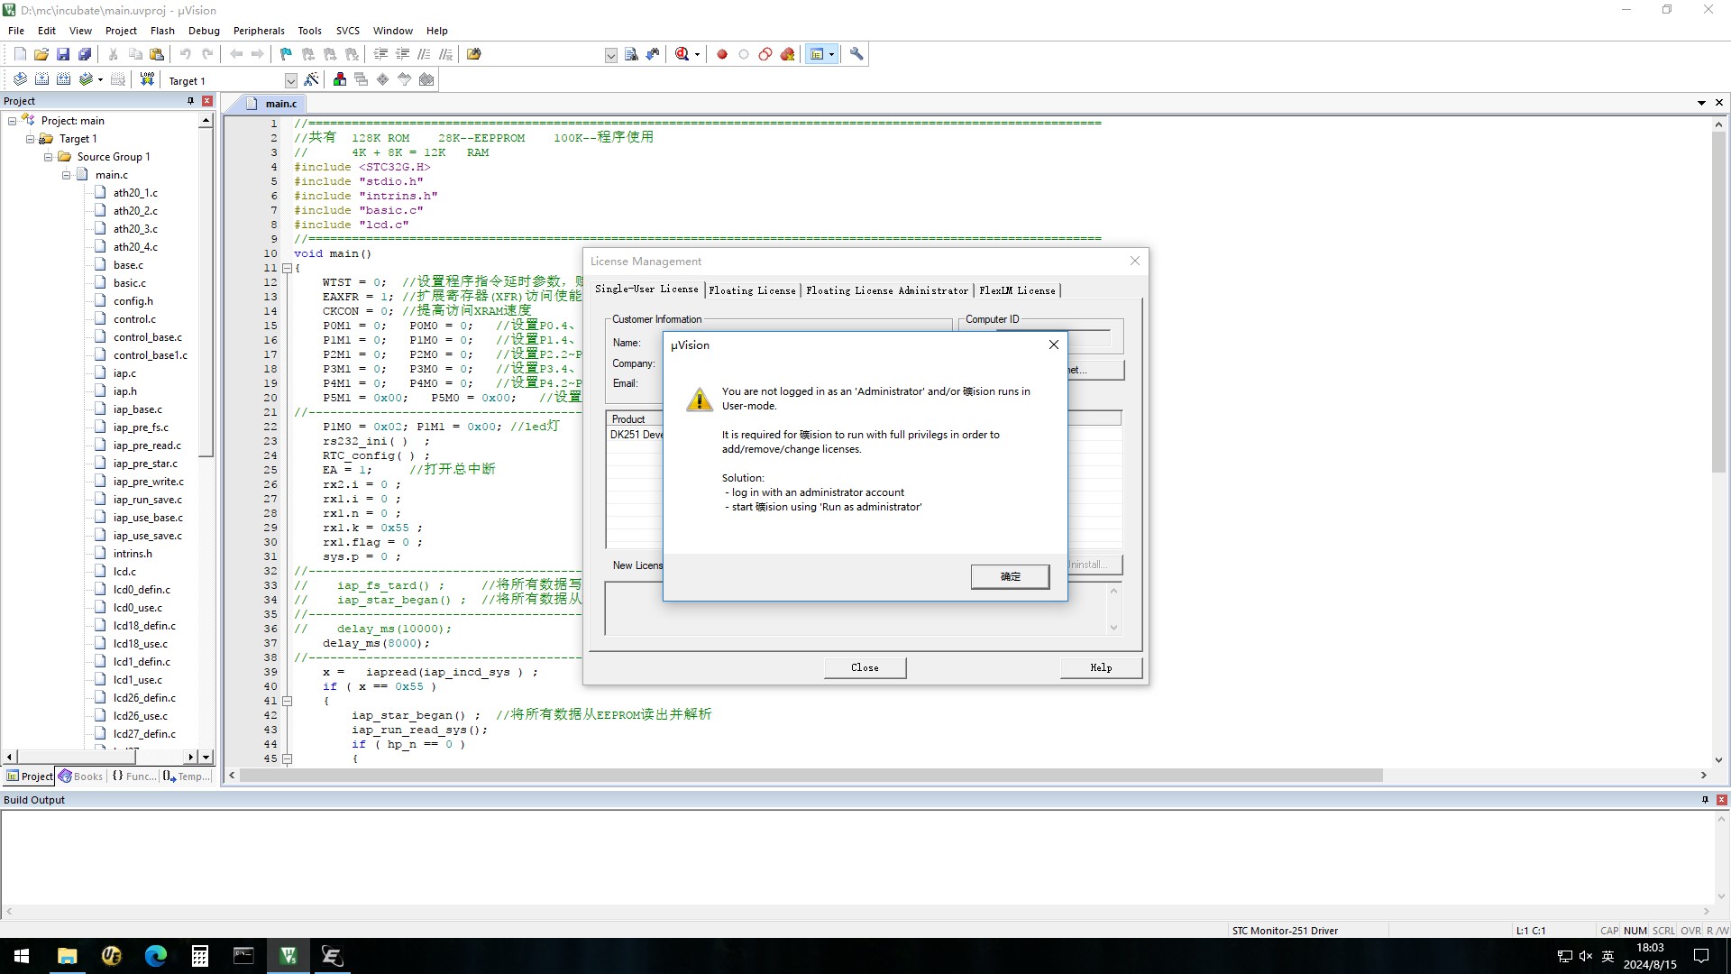Open File Explorer from the taskbar
1731x974 pixels.
point(67,956)
